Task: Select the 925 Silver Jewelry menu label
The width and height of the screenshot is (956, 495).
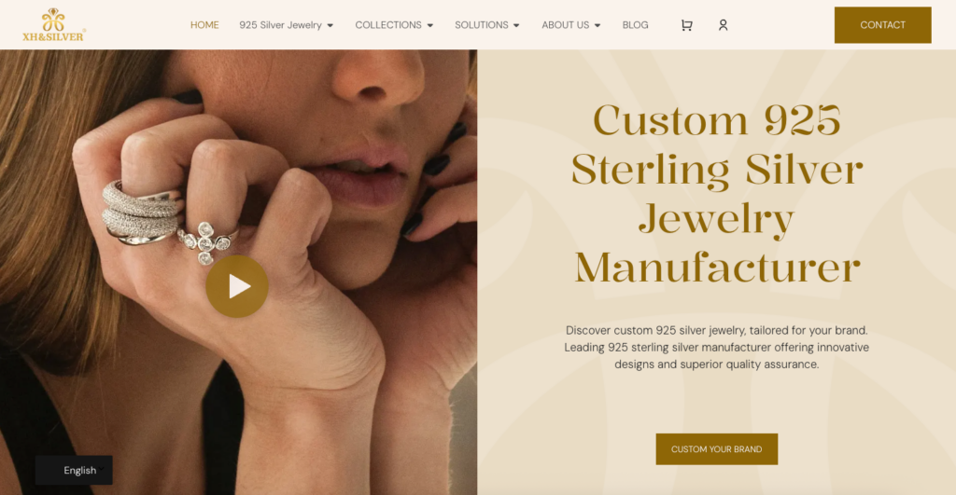Action: pyautogui.click(x=280, y=25)
